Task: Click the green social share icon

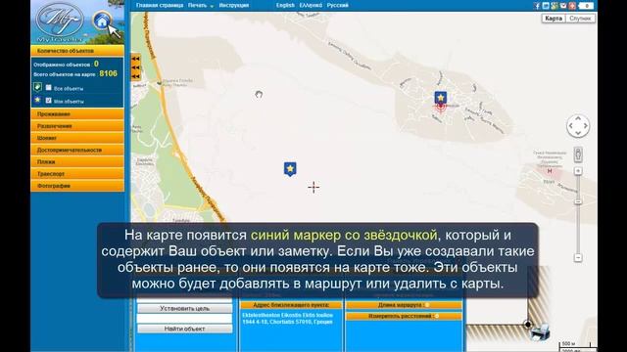Action: (x=555, y=6)
